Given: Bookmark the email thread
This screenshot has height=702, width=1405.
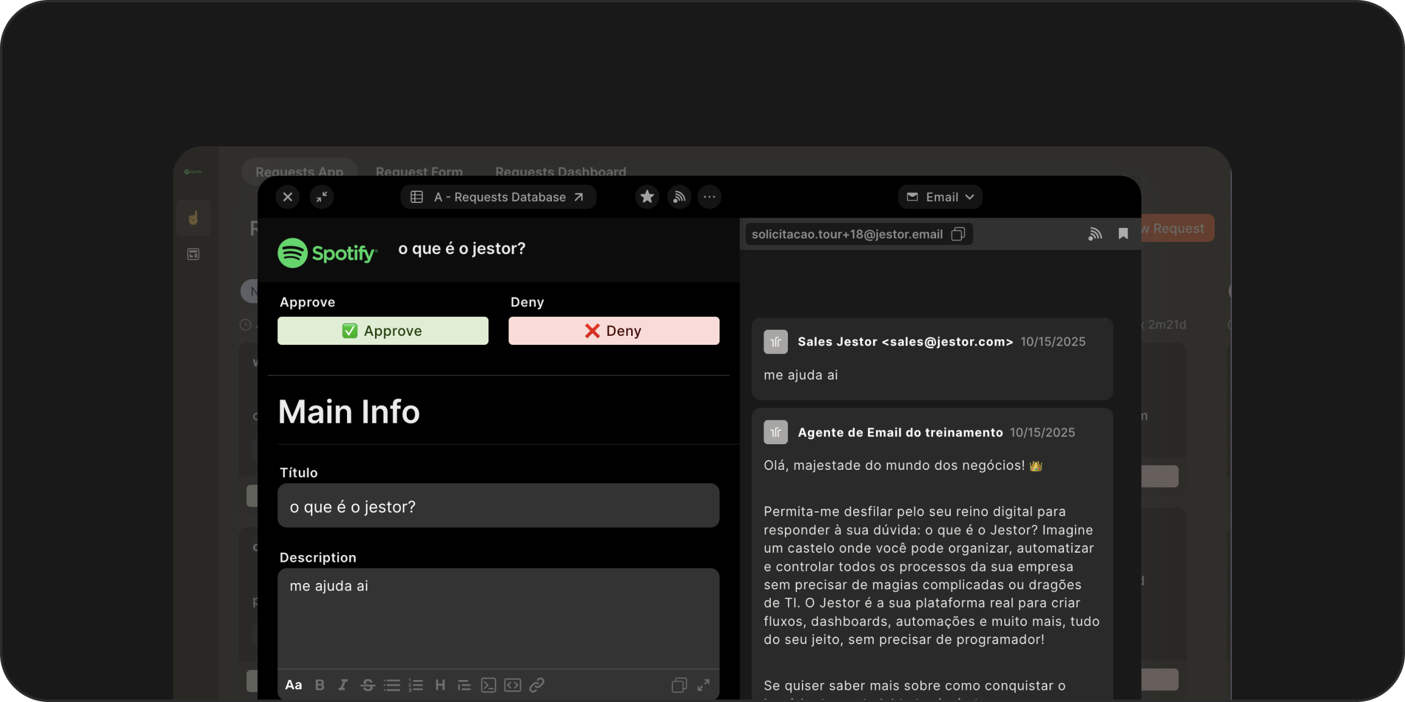Looking at the screenshot, I should point(1123,233).
